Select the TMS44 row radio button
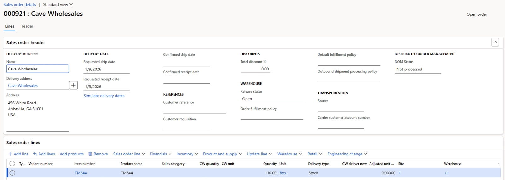The height and width of the screenshot is (180, 505). click(12, 173)
